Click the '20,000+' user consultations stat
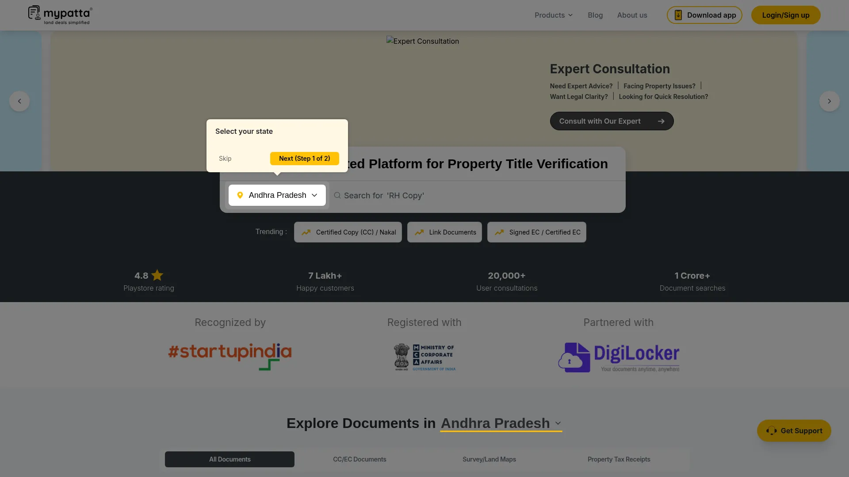The image size is (849, 477). pos(507,281)
